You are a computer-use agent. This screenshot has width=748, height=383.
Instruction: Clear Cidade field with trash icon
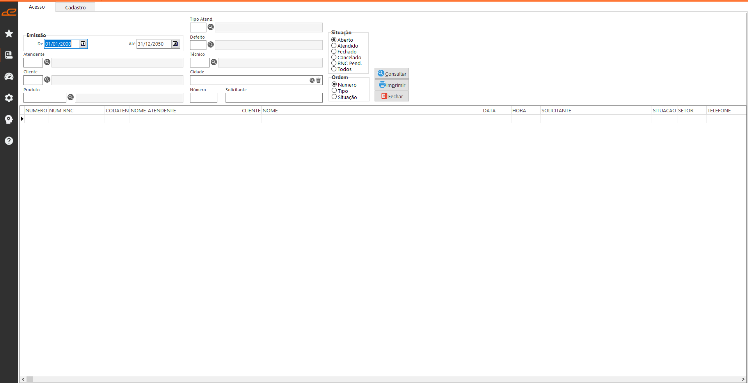(x=318, y=80)
